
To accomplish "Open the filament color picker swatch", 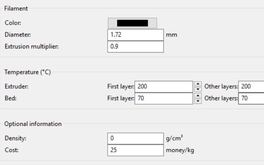I will (x=132, y=23).
